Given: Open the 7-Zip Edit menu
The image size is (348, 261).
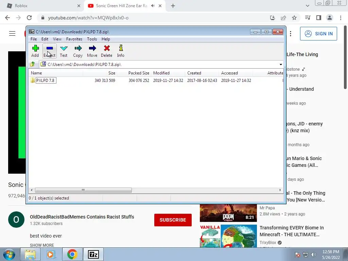Looking at the screenshot, I should [x=45, y=39].
